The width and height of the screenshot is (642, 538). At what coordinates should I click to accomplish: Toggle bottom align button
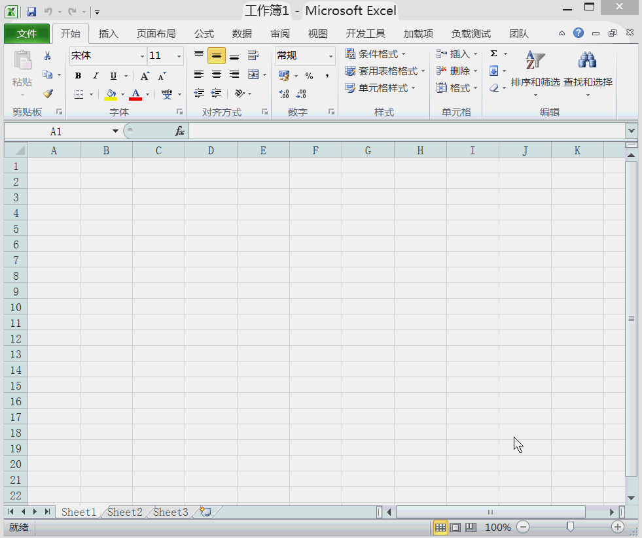pos(234,56)
